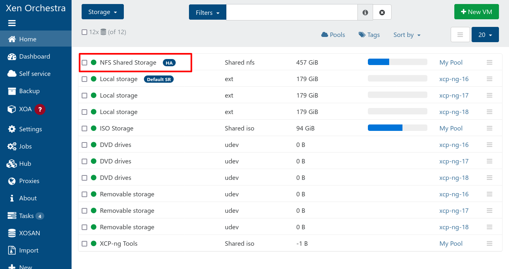Click the Tasks count badge
The width and height of the screenshot is (509, 269).
[x=39, y=216]
